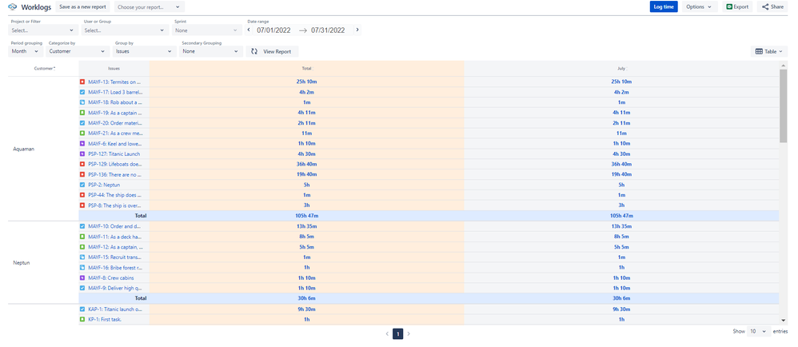
Task: Click the Issues column header
Action: coord(114,68)
